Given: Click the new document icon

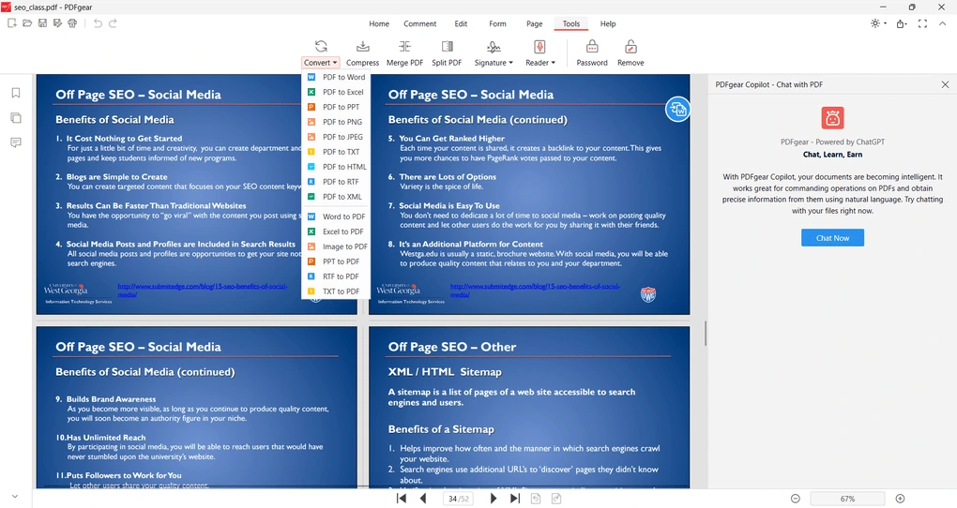Looking at the screenshot, I should click(11, 23).
